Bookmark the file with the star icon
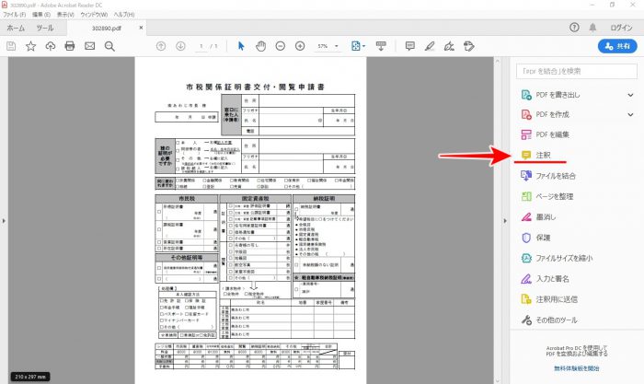Image resolution: width=644 pixels, height=384 pixels. pyautogui.click(x=30, y=46)
